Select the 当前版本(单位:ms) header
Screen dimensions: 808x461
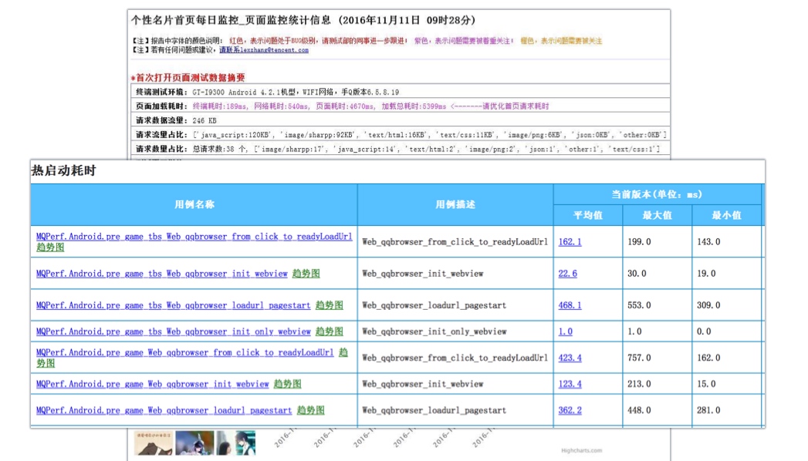pos(657,194)
